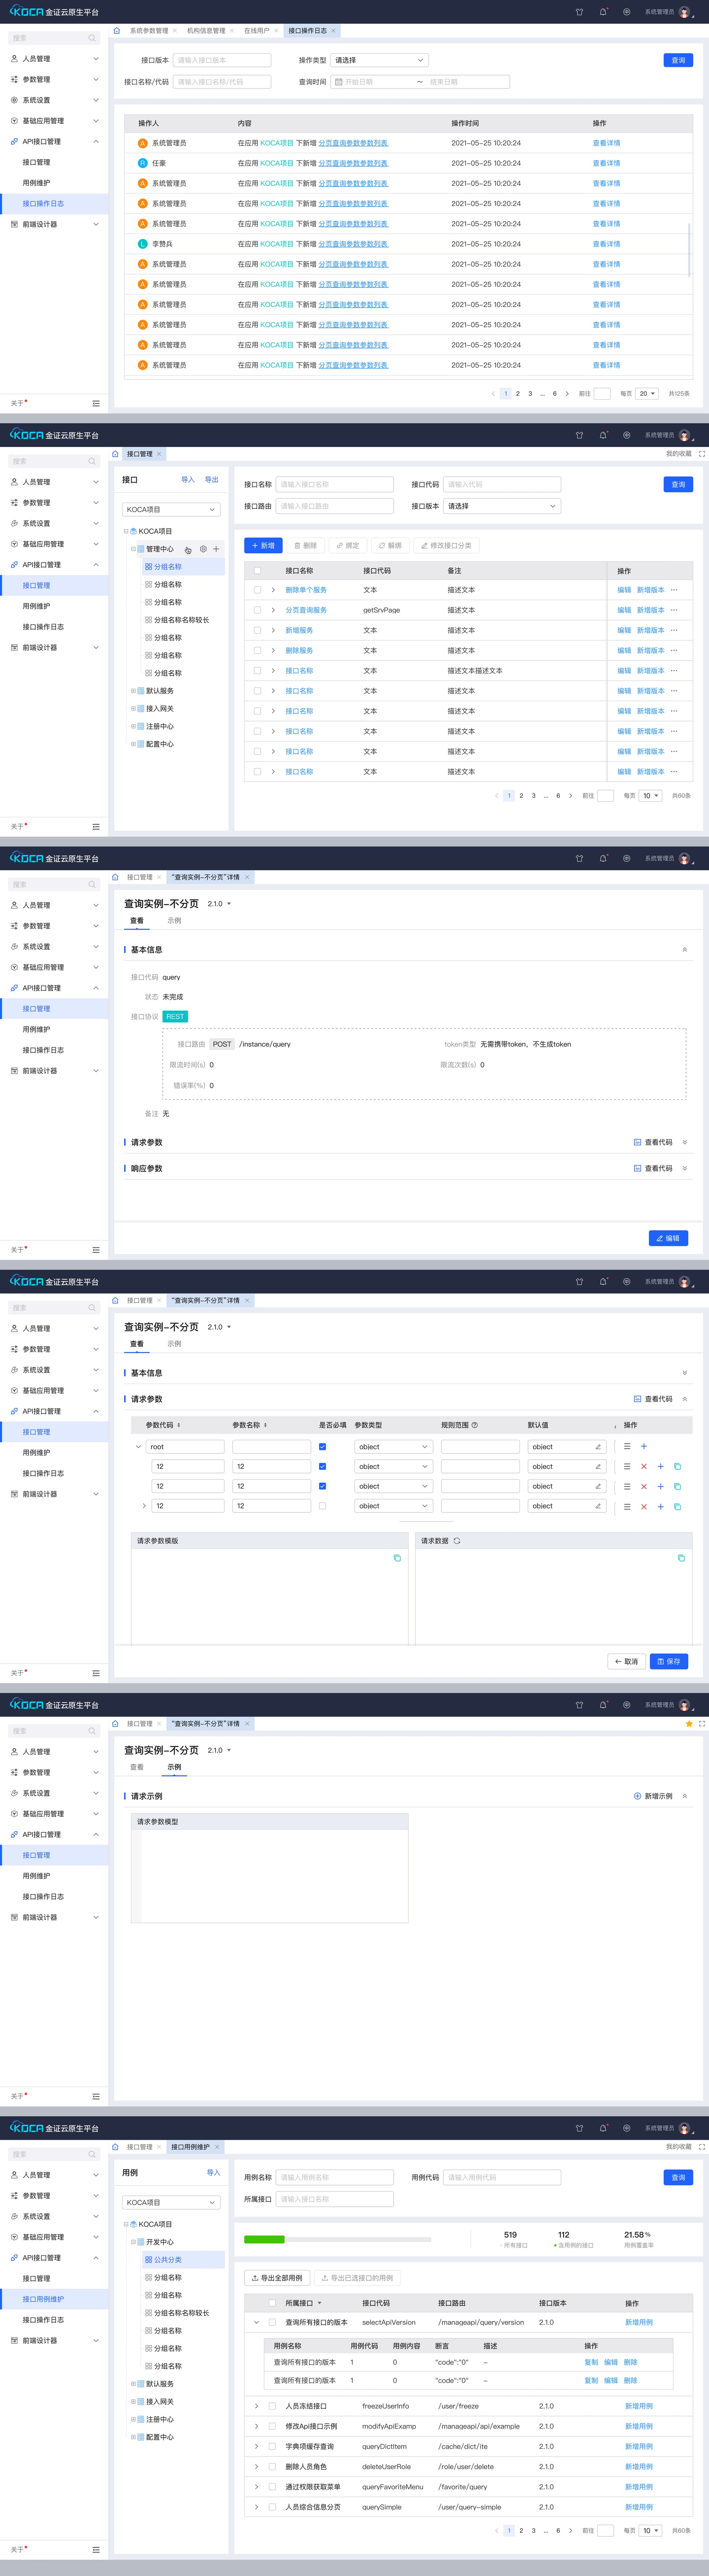Click copy icon in 请求参数模版 panel
Viewport: 709px width, 2576px height.
(397, 1558)
